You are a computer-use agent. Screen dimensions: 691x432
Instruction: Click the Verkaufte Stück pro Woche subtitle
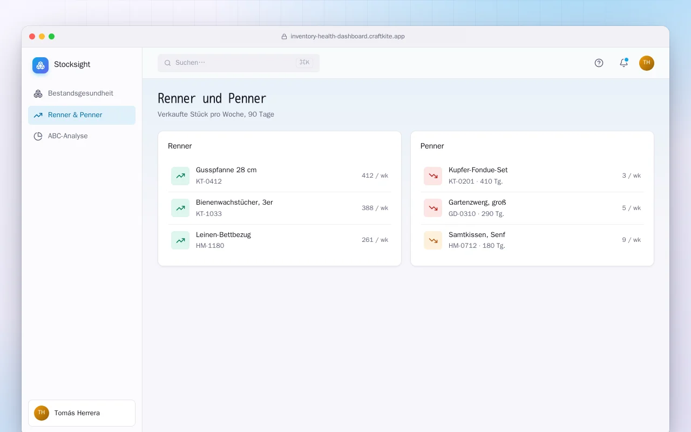coord(216,114)
